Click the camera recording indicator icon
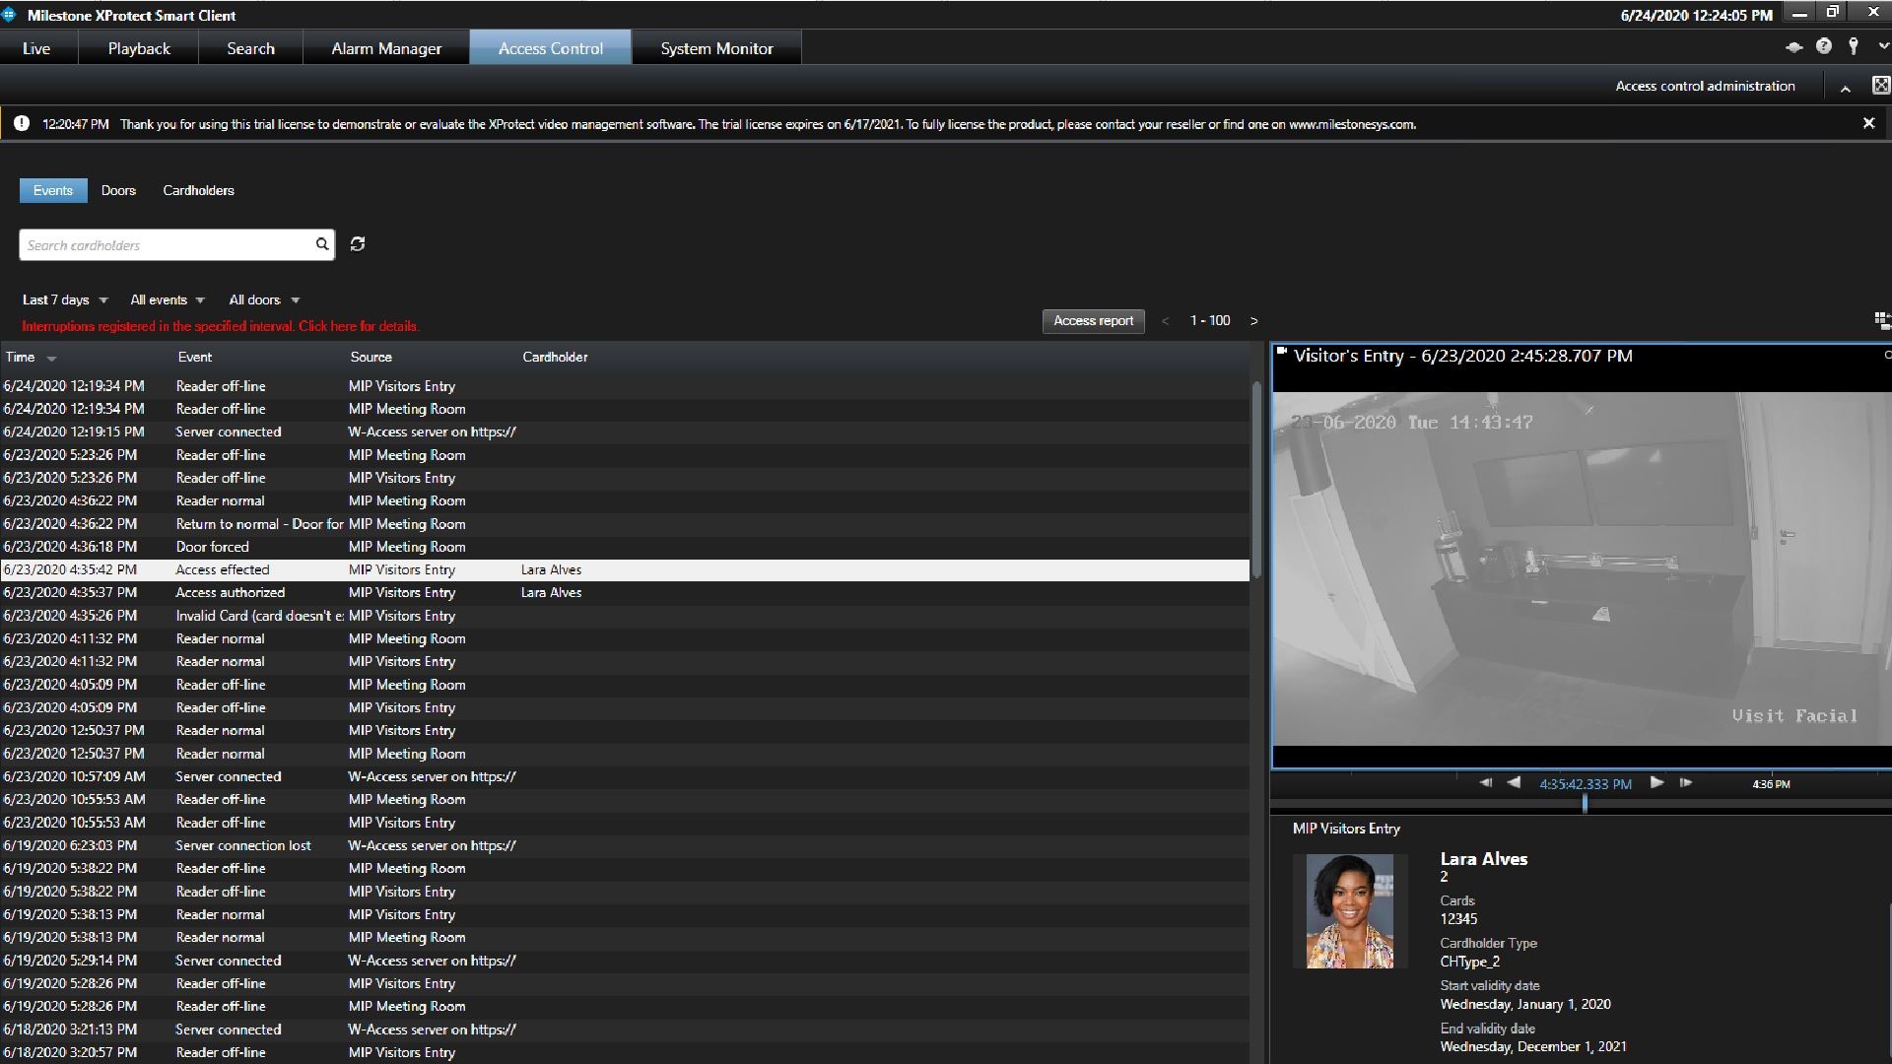 click(x=1282, y=351)
